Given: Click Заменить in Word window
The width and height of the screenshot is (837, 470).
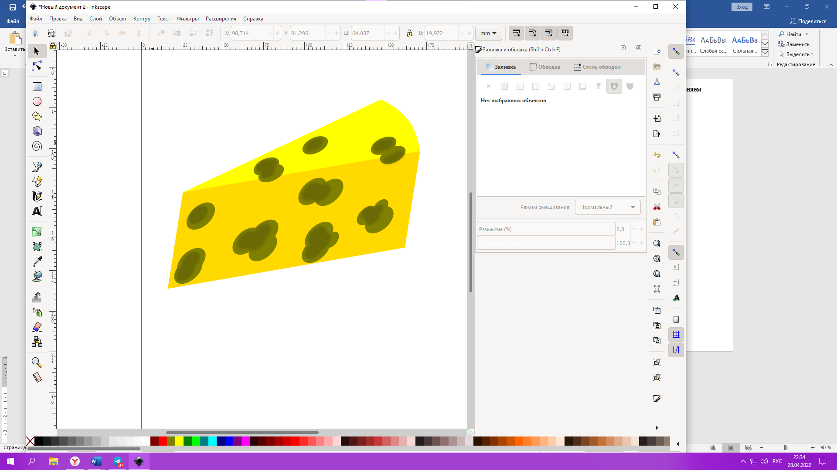Looking at the screenshot, I should [x=794, y=44].
